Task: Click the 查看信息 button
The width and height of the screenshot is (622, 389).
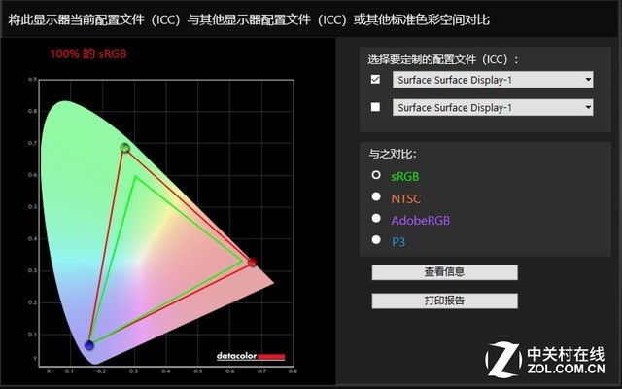Action: pos(445,272)
